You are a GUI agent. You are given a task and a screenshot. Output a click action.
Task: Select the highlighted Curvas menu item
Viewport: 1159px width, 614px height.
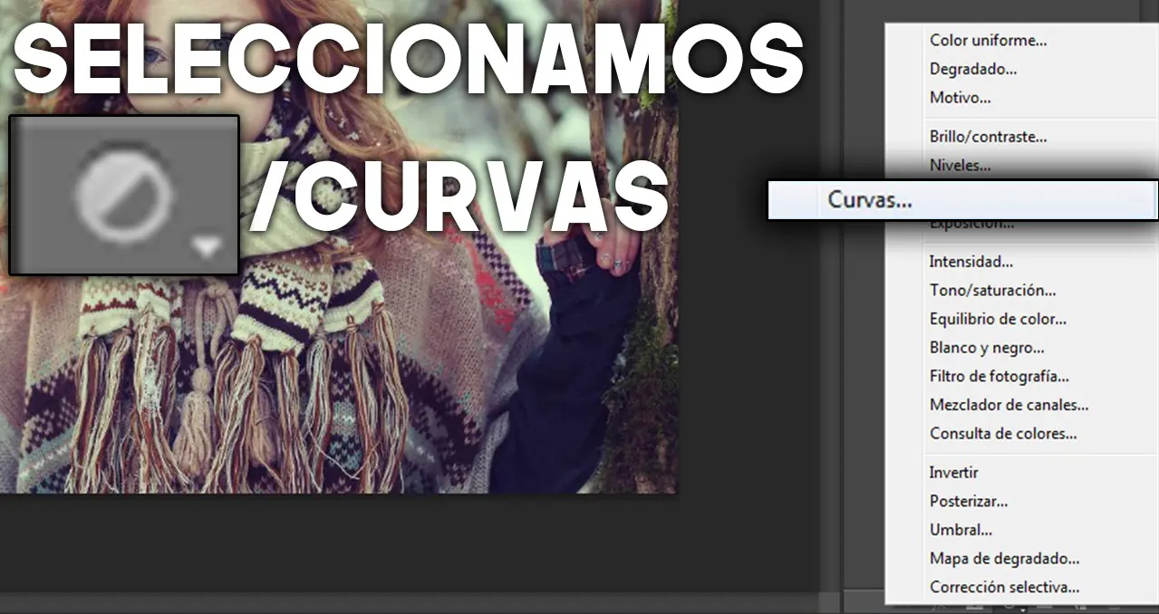pyautogui.click(x=962, y=200)
